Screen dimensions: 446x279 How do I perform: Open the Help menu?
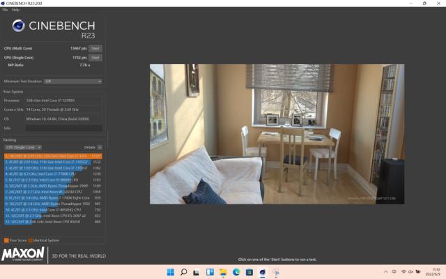[x=15, y=10]
